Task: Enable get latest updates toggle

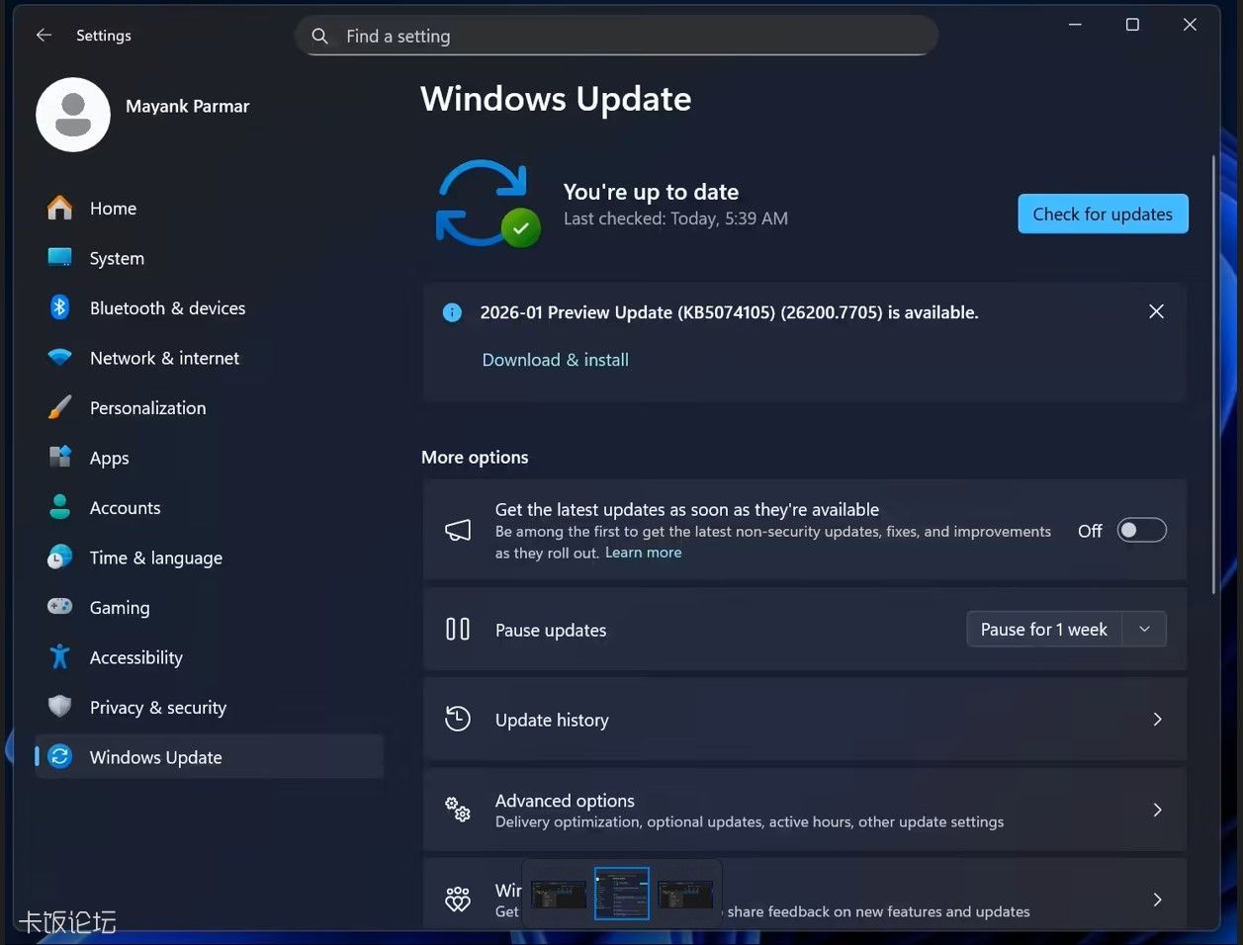Action: (x=1141, y=531)
